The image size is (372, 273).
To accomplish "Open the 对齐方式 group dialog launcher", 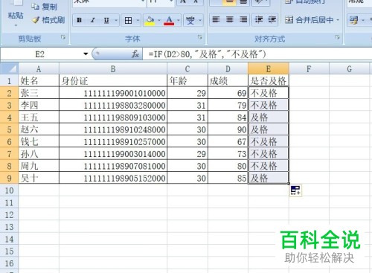I will click(x=337, y=37).
